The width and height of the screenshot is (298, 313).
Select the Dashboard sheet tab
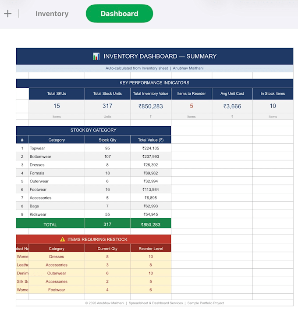(119, 14)
